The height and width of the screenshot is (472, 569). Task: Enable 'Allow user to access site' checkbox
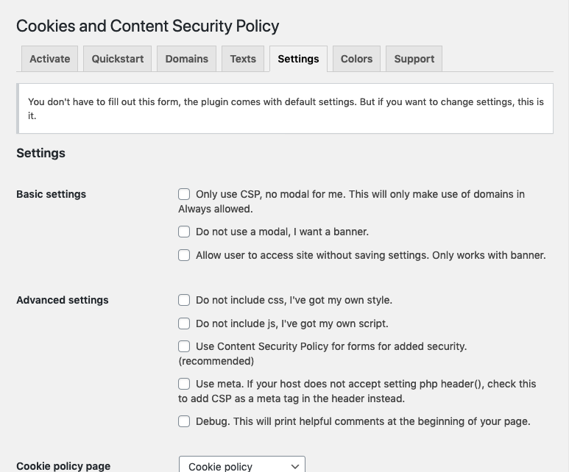[184, 255]
